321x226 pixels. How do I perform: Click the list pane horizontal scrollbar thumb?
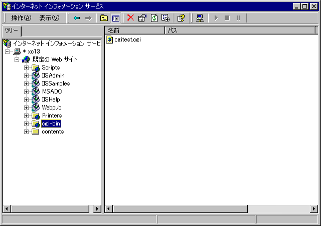tap(180, 209)
